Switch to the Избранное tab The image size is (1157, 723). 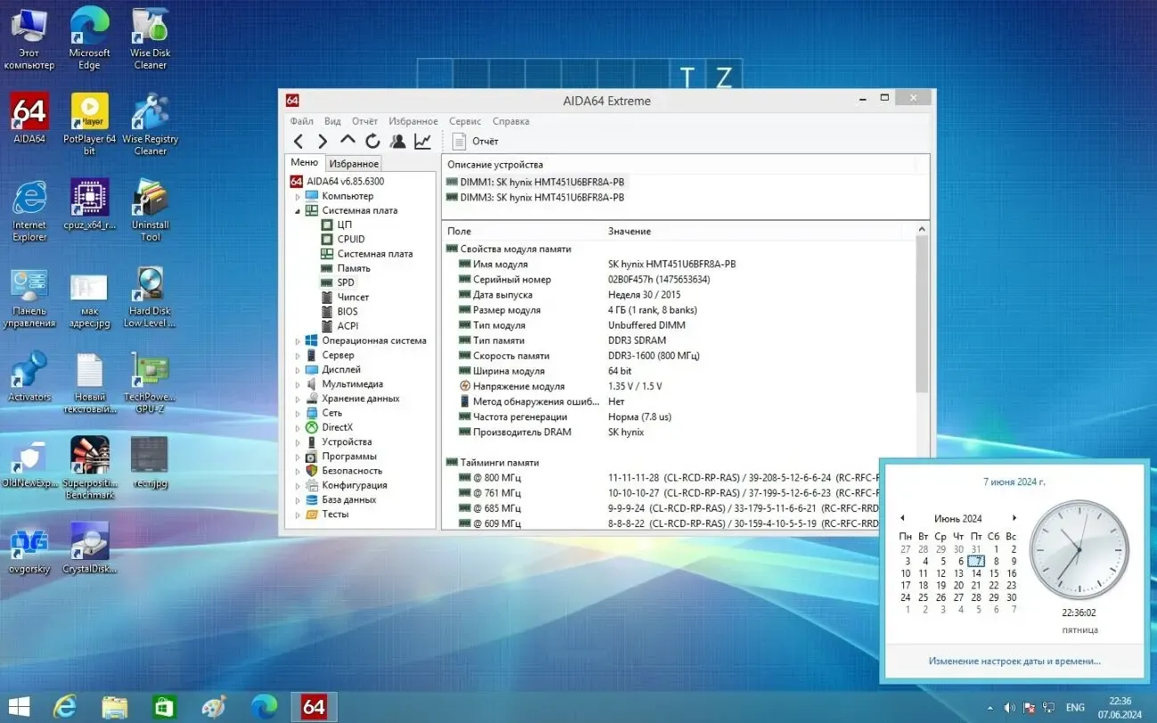[x=354, y=163]
